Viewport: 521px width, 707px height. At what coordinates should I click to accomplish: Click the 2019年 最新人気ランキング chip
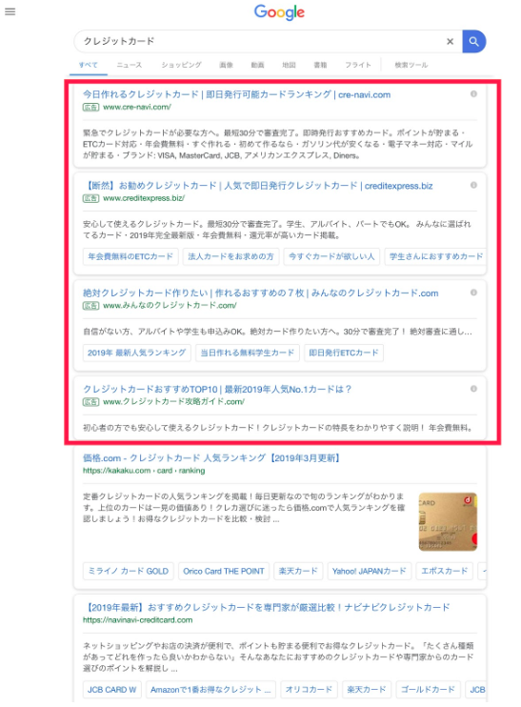[x=136, y=353]
